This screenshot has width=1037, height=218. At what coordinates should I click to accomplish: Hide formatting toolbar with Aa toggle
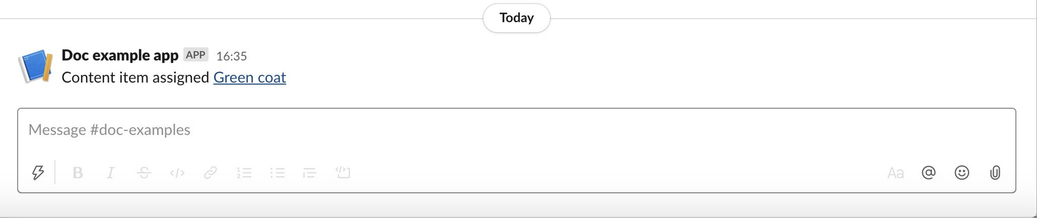click(x=895, y=173)
